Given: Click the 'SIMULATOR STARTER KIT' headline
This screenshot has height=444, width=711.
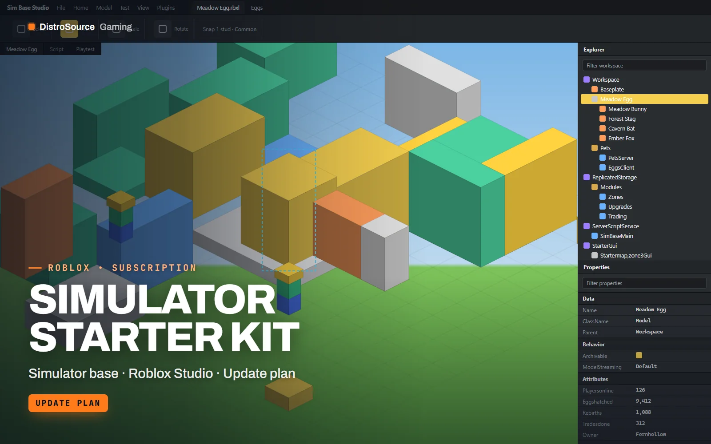Looking at the screenshot, I should [164, 318].
